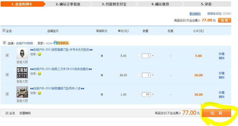Uncheck the shop 古城户外购物 checkbox
Image resolution: width=238 pixels, height=126 pixels.
[x=4, y=43]
